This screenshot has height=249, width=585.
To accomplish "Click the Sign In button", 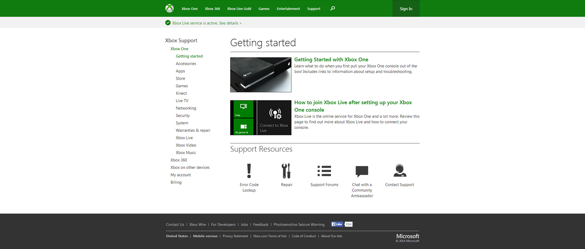I will (x=406, y=8).
